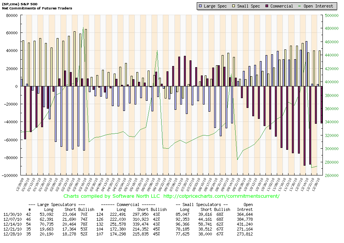Click commercial long value 222,491
This screenshot has width=344, height=243.
(118, 214)
